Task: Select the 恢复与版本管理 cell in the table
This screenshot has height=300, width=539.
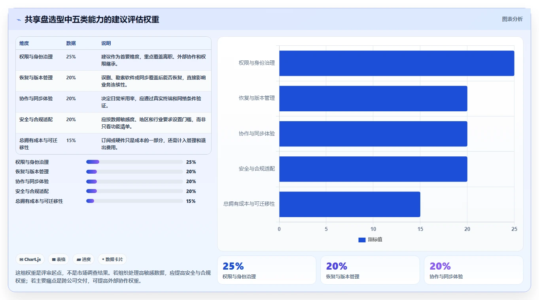Action: [x=36, y=78]
